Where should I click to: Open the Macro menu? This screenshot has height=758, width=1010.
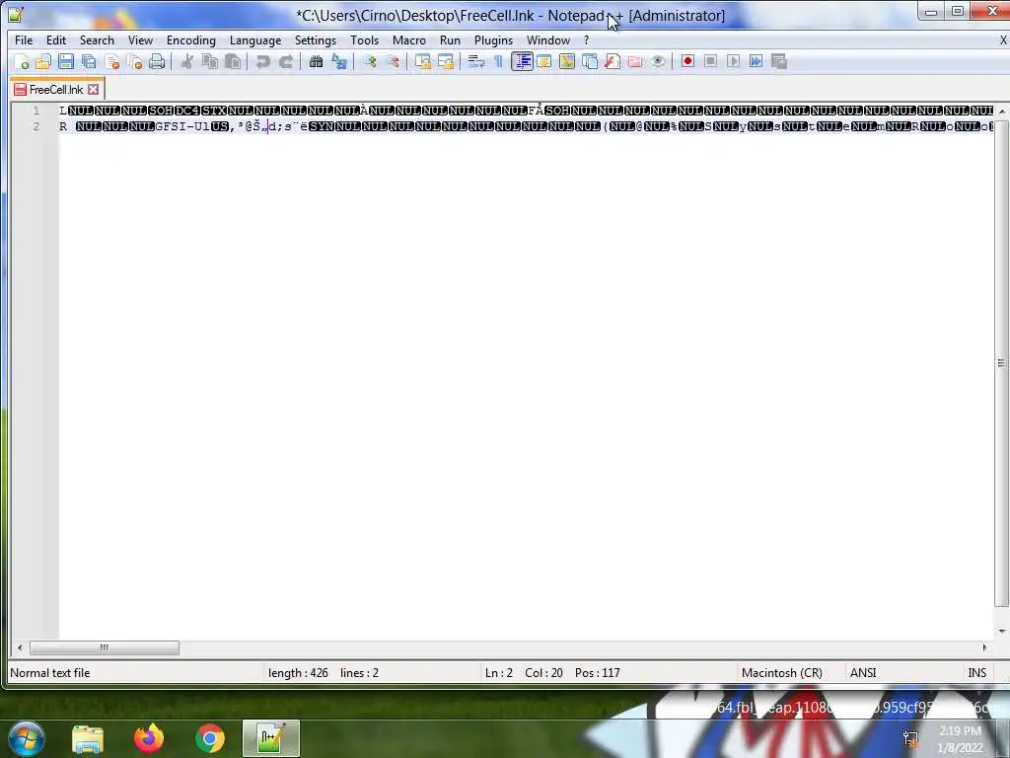(409, 39)
